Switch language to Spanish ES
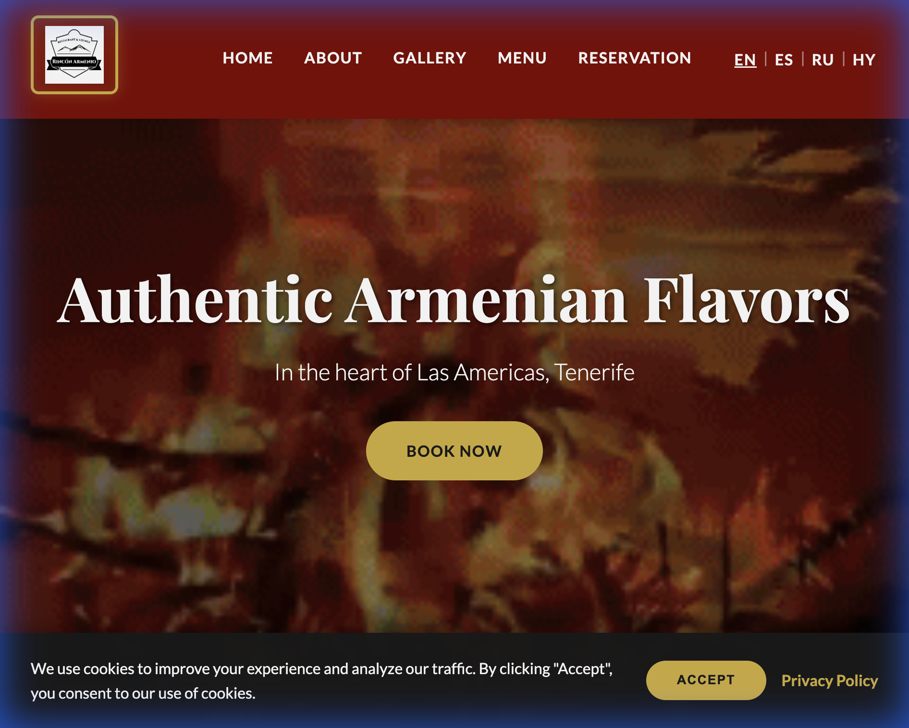Viewport: 909px width, 728px height. click(x=784, y=60)
